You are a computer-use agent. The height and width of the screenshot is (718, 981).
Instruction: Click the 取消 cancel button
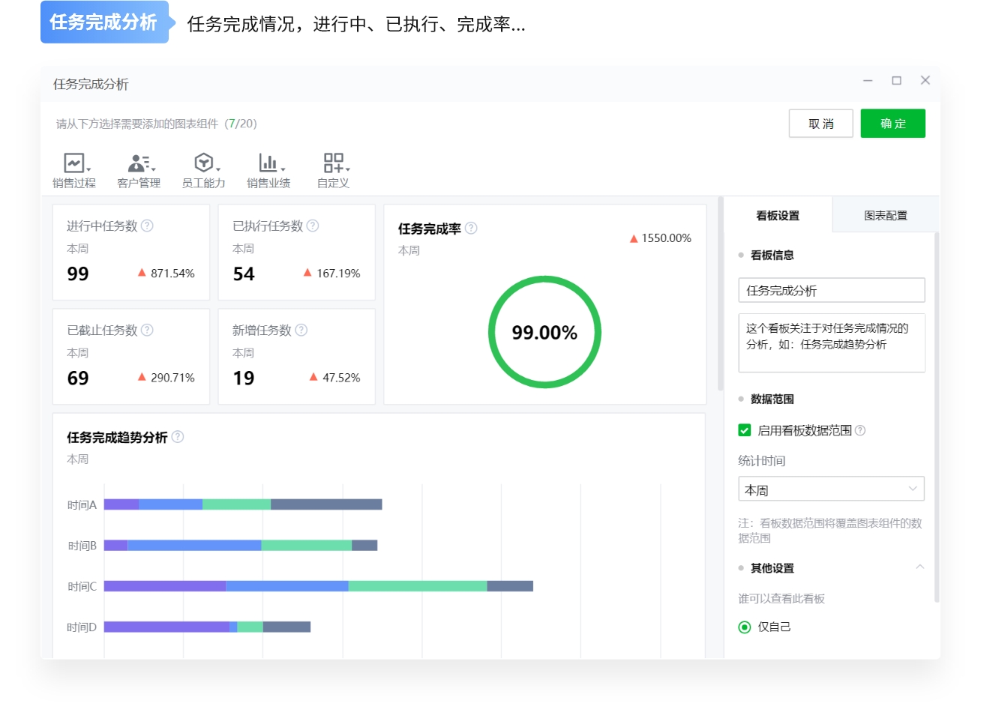820,123
